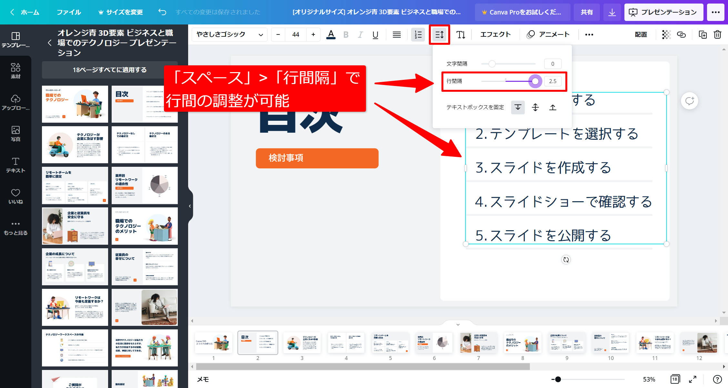Click the letter spacing value field 0

coord(553,64)
